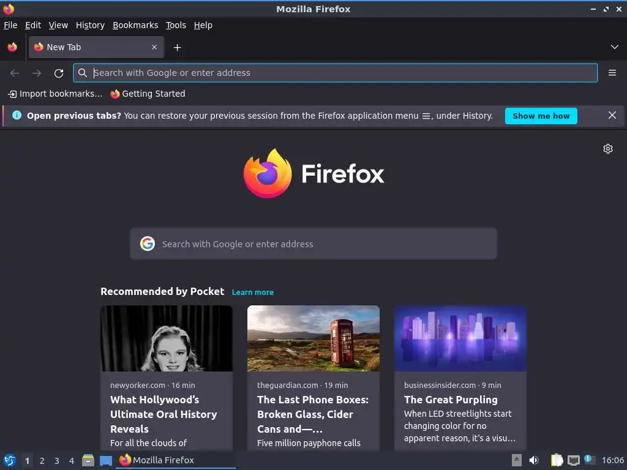627x470 pixels.
Task: Open What Hollywood's Ultimate Oral History Reveals
Action: tap(163, 414)
